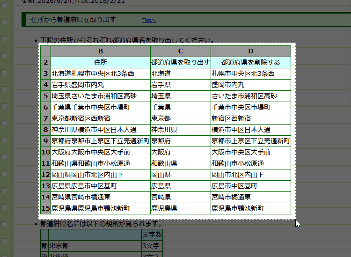Select cell 鹿児島県鹿児島市鴨池新町
Viewport: 351px width, 257px height.
point(101,208)
